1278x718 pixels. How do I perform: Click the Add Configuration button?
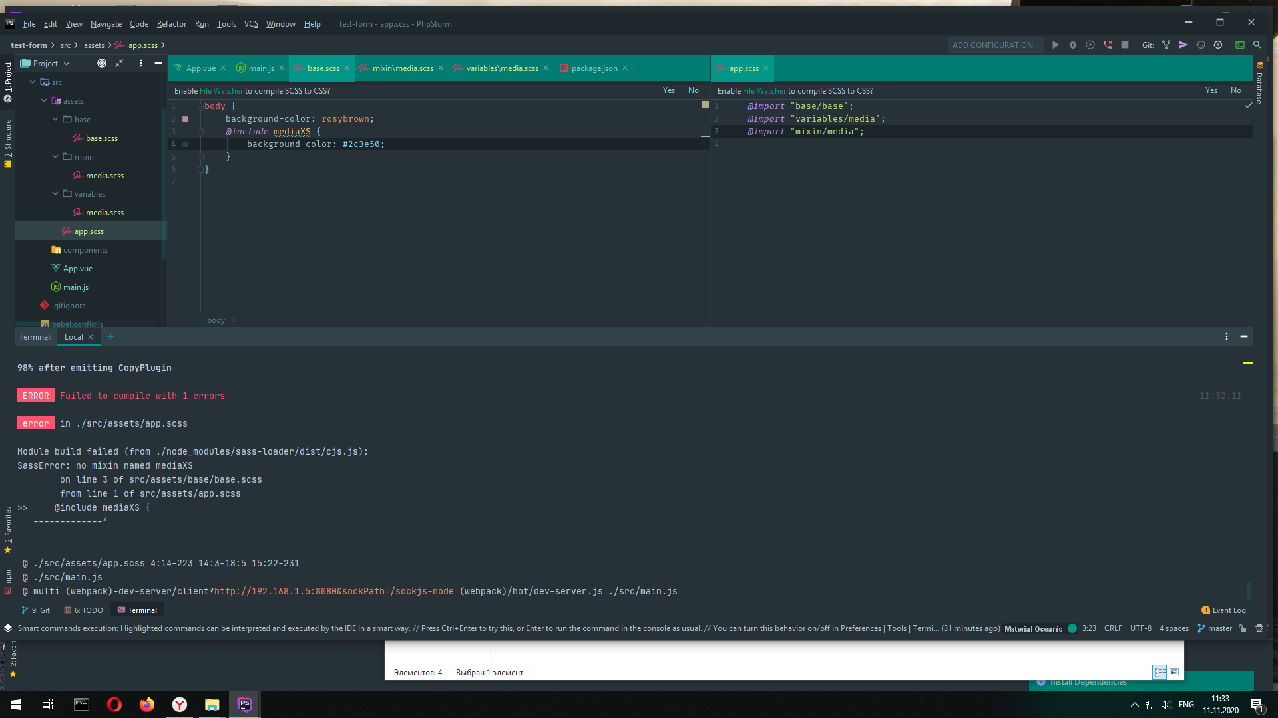tap(995, 45)
